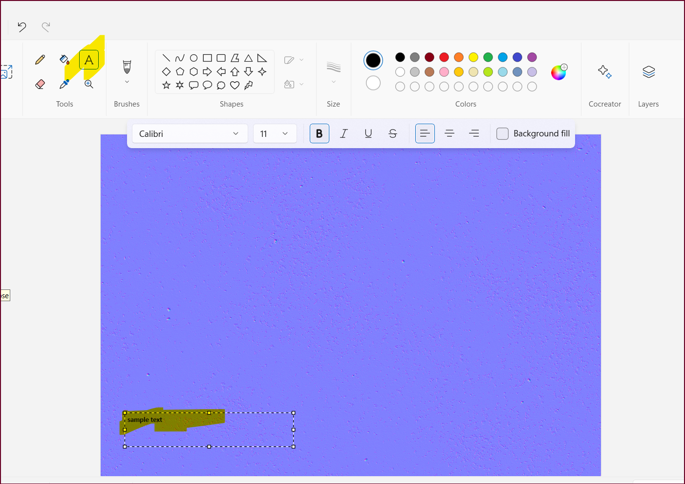Set text alignment to right

(x=474, y=133)
